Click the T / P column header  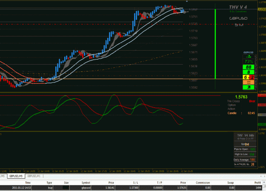[x=160, y=182]
